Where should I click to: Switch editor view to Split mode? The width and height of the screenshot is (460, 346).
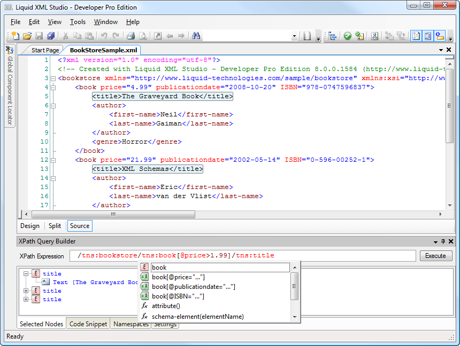[x=54, y=226]
